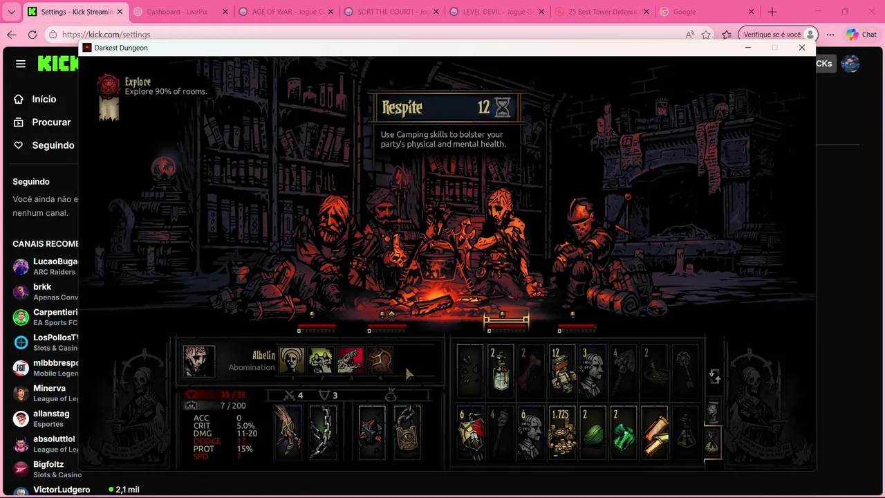
Task: Open Procurar in Kick sidebar
Action: [44, 122]
